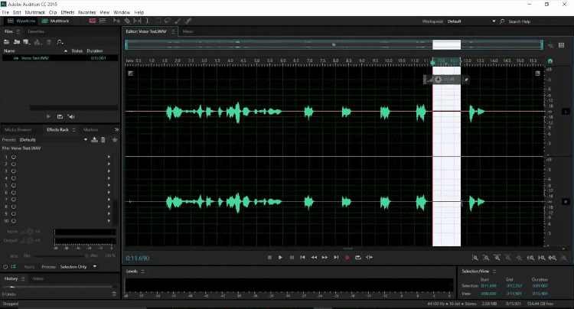
Task: Select the Marquee Selection tool
Action: [x=158, y=21]
